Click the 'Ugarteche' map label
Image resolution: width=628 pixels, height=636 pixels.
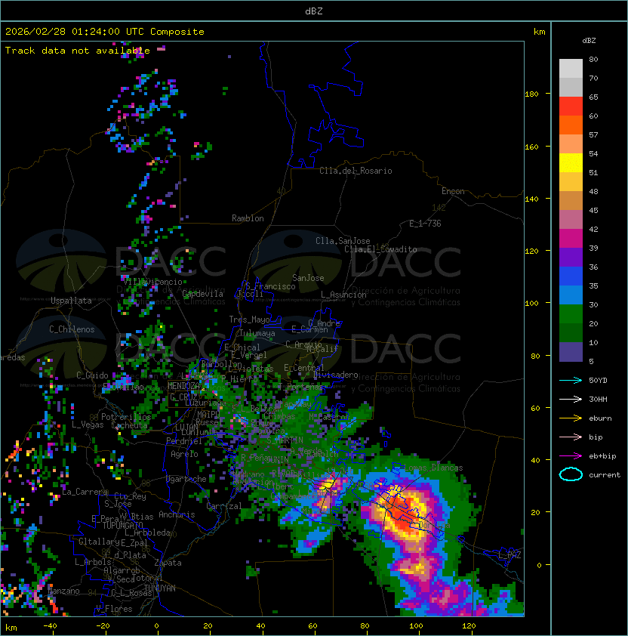pos(186,479)
